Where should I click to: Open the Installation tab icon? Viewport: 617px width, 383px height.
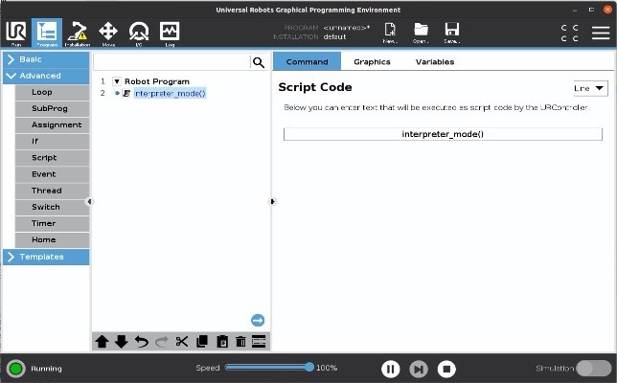tap(77, 34)
